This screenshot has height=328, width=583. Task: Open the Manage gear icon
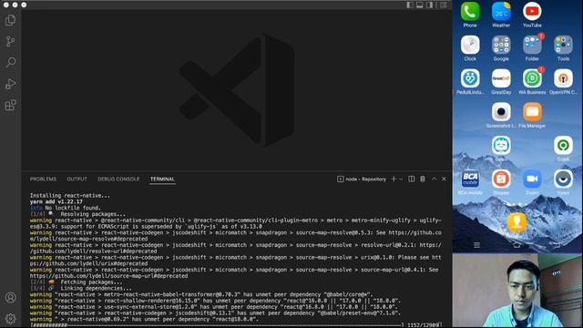(10, 319)
